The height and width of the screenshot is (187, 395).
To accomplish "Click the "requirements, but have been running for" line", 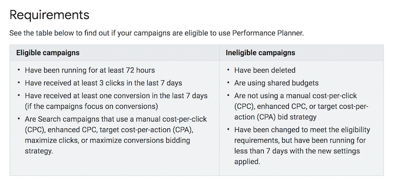I will 300,140.
